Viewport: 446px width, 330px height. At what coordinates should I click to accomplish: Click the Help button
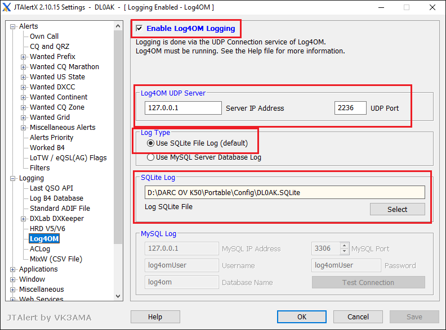click(155, 317)
